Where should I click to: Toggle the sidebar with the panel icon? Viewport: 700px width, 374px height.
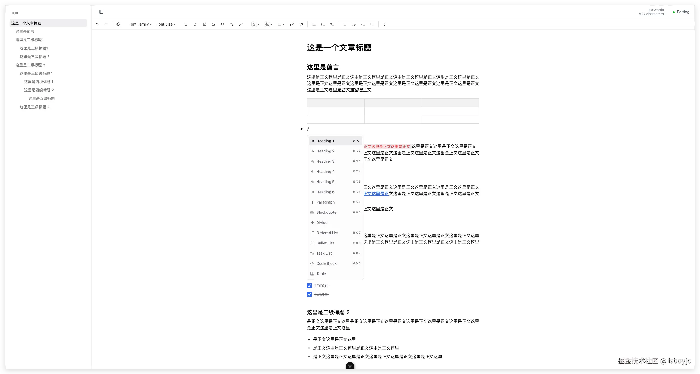tap(101, 12)
